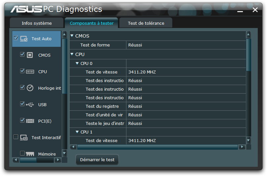Open the Test de tolérance tab
Image resolution: width=267 pixels, height=176 pixels.
pyautogui.click(x=146, y=23)
